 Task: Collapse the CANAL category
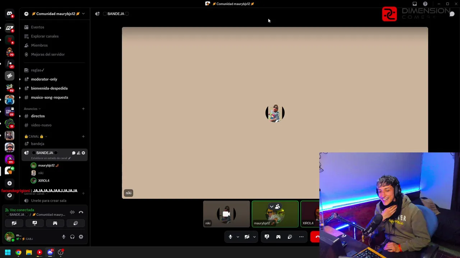[x=36, y=136]
